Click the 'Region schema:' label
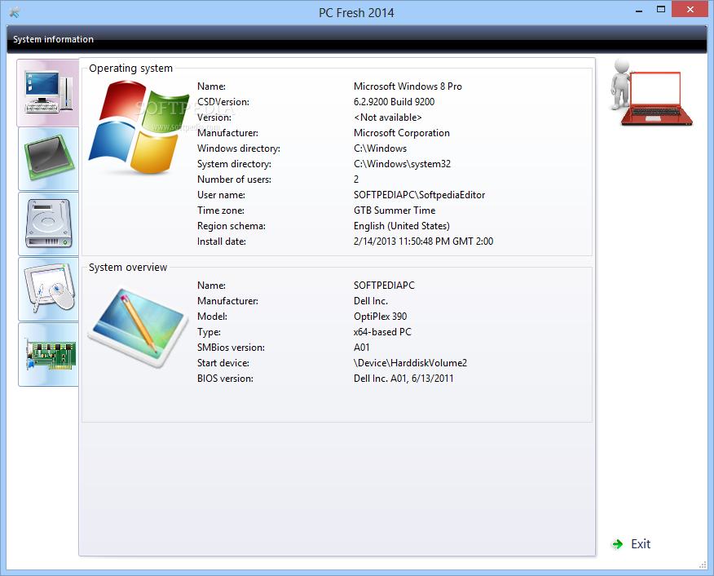The width and height of the screenshot is (714, 576). click(x=231, y=226)
